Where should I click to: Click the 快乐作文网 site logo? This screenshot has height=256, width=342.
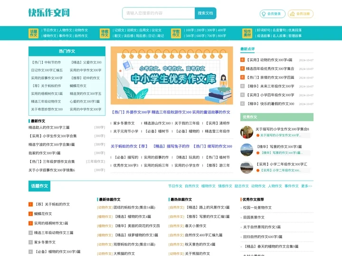coord(49,13)
